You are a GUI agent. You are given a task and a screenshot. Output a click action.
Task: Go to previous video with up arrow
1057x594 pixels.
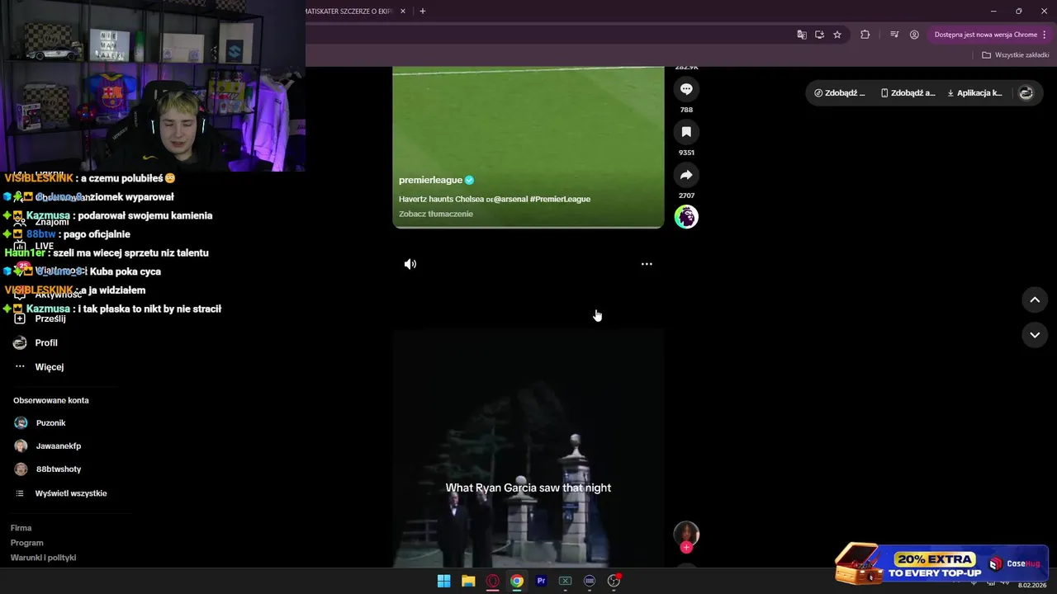tap(1035, 299)
